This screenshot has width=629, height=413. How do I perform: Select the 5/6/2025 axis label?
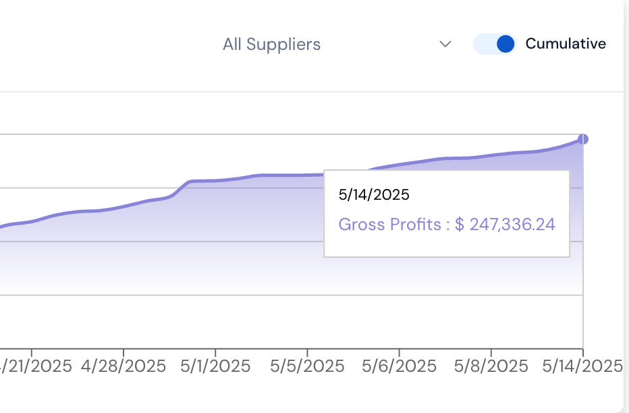pos(400,365)
